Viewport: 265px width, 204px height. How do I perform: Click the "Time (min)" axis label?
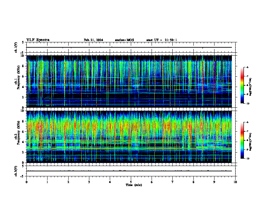click(134, 185)
